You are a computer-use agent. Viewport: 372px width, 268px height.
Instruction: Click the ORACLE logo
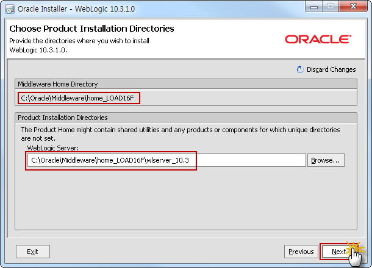[318, 40]
